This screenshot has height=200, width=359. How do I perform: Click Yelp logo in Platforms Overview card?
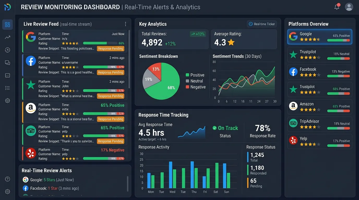[294, 141]
